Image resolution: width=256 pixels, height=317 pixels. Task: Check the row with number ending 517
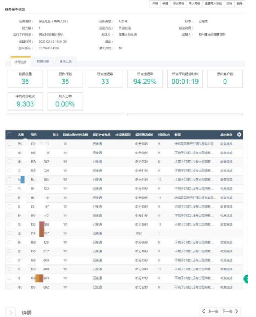[x=9, y=251]
